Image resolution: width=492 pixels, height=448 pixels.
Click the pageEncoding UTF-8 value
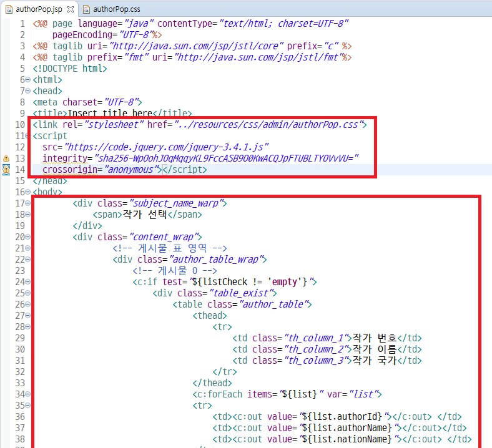136,35
